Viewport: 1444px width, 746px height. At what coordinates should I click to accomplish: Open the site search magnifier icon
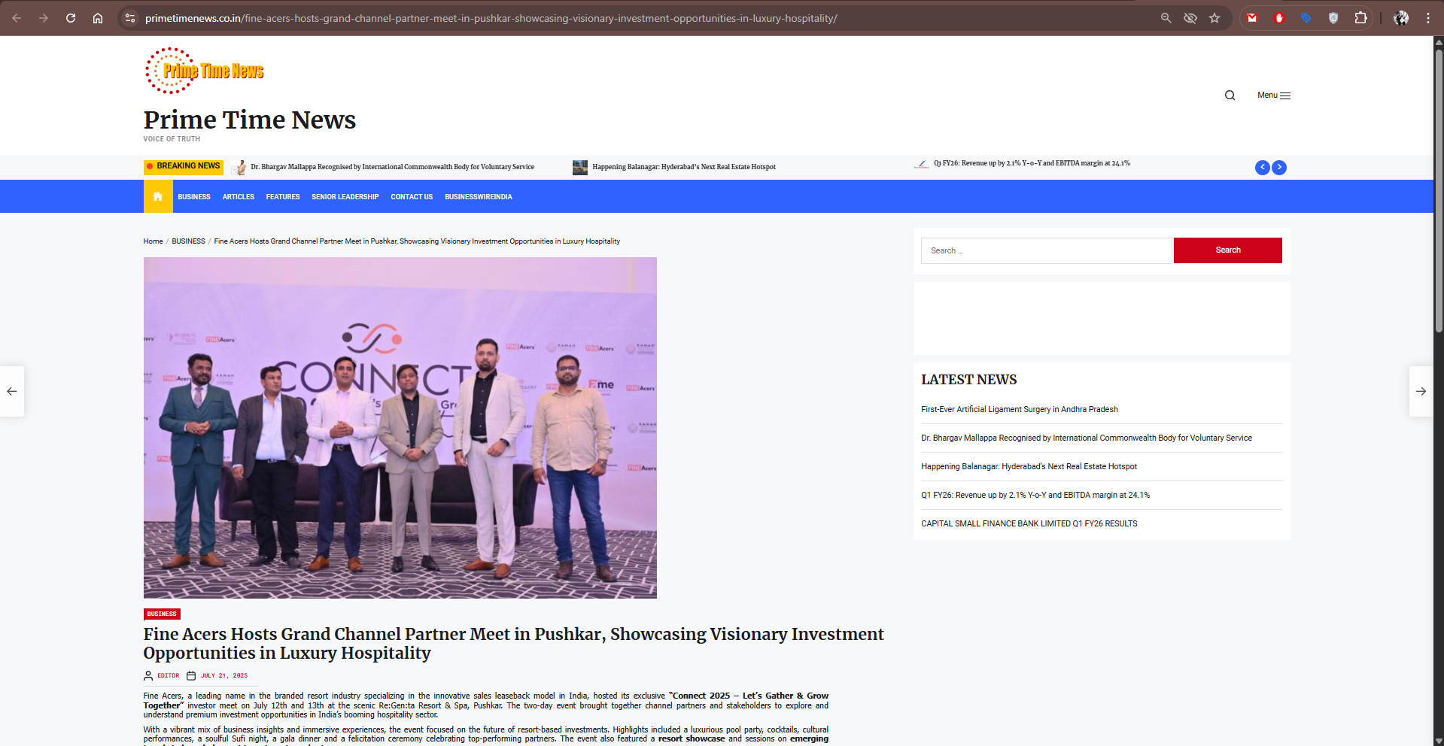coord(1230,96)
